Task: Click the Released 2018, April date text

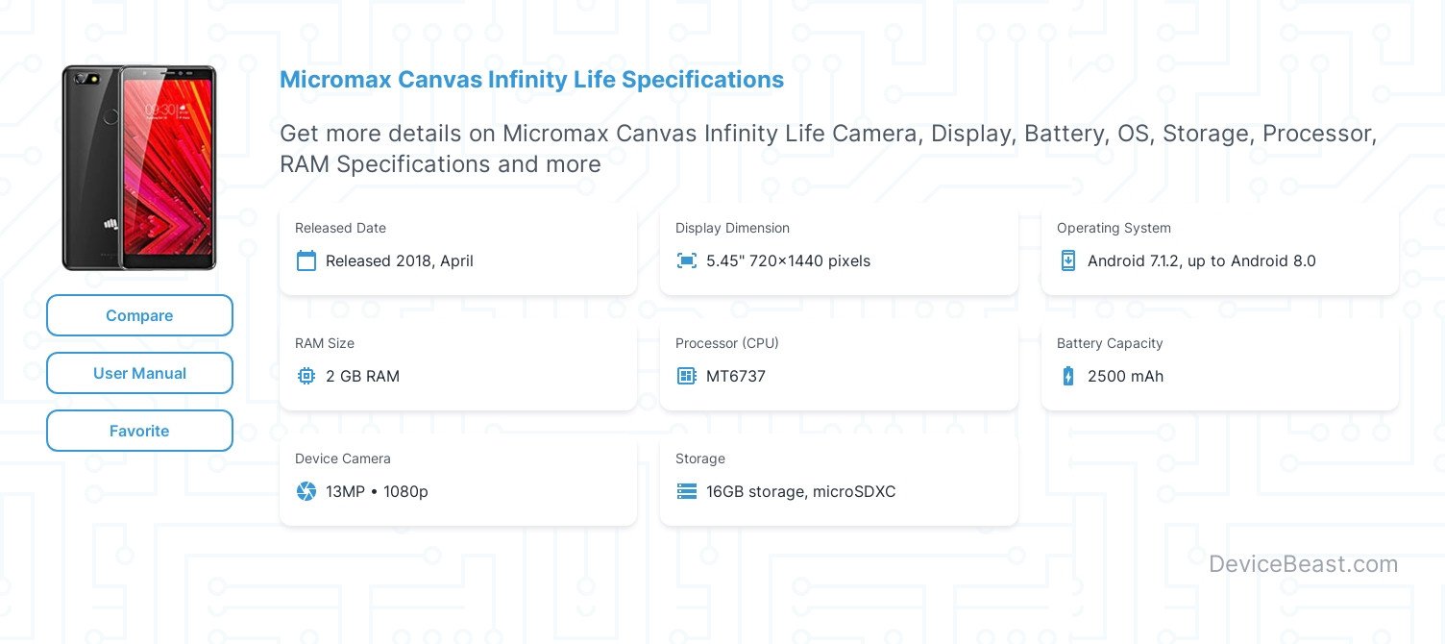Action: click(400, 260)
